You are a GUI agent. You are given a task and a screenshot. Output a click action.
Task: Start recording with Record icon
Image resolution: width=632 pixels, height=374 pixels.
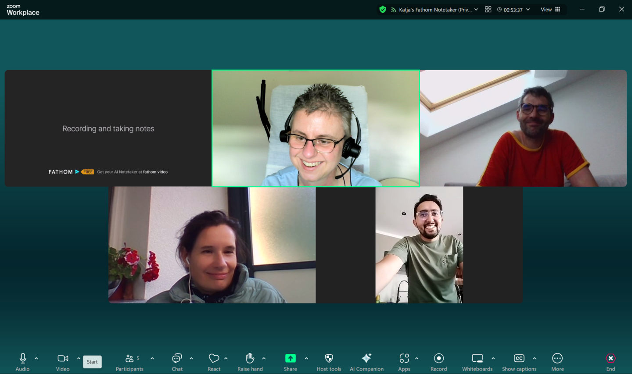[439, 358]
